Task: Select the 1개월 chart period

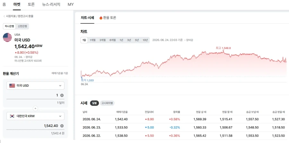Action: (x=93, y=40)
